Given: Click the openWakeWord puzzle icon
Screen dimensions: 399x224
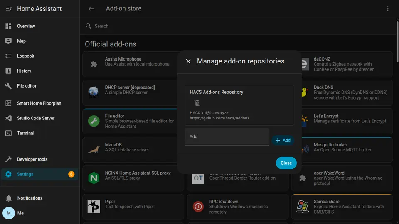Looking at the screenshot, I should point(303,178).
